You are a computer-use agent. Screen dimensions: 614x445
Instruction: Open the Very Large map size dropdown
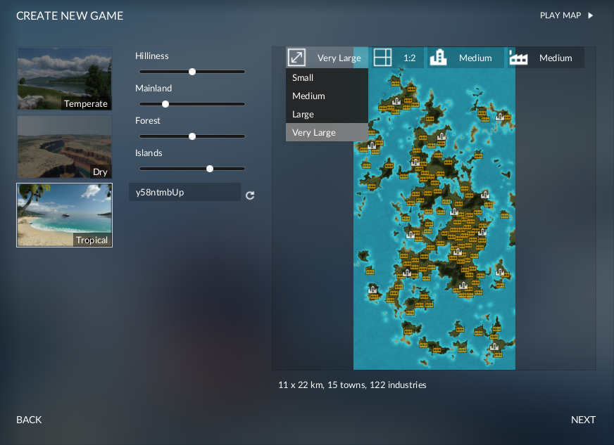coord(327,58)
